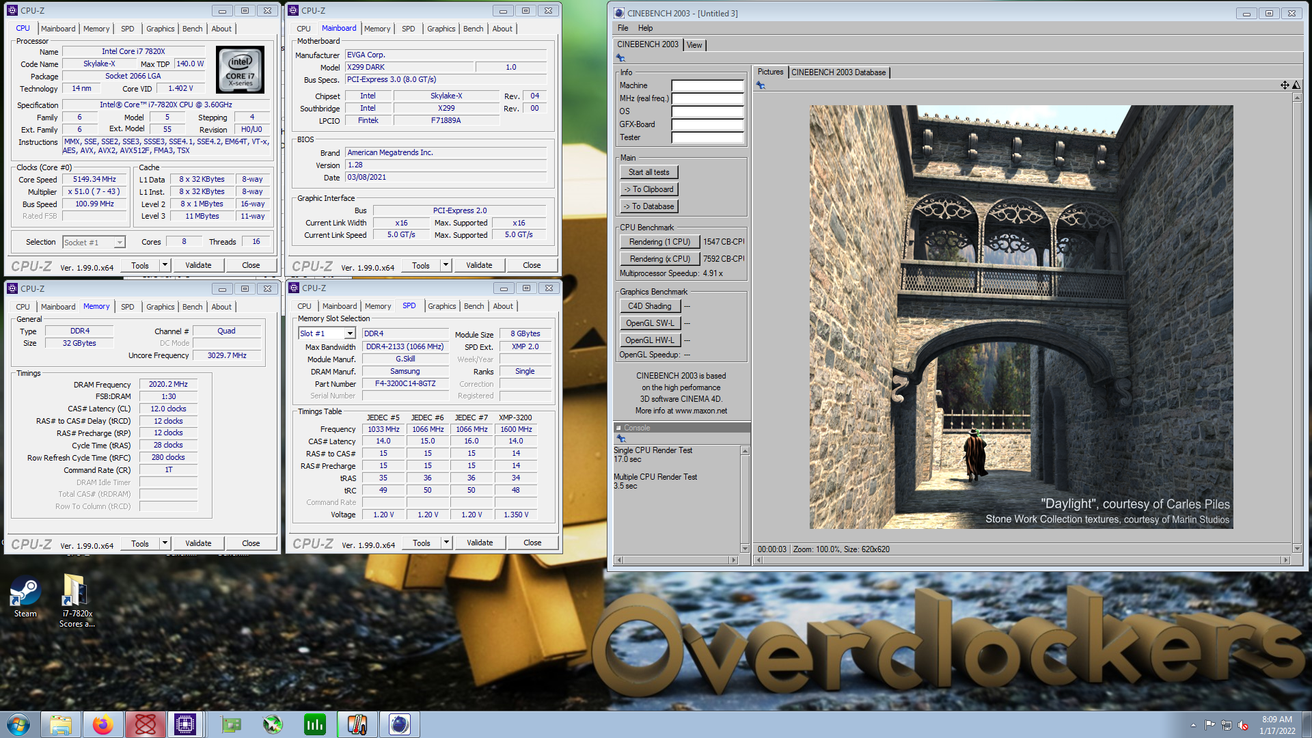Image resolution: width=1312 pixels, height=738 pixels.
Task: Run Rendering (x CPU) benchmark
Action: point(659,259)
